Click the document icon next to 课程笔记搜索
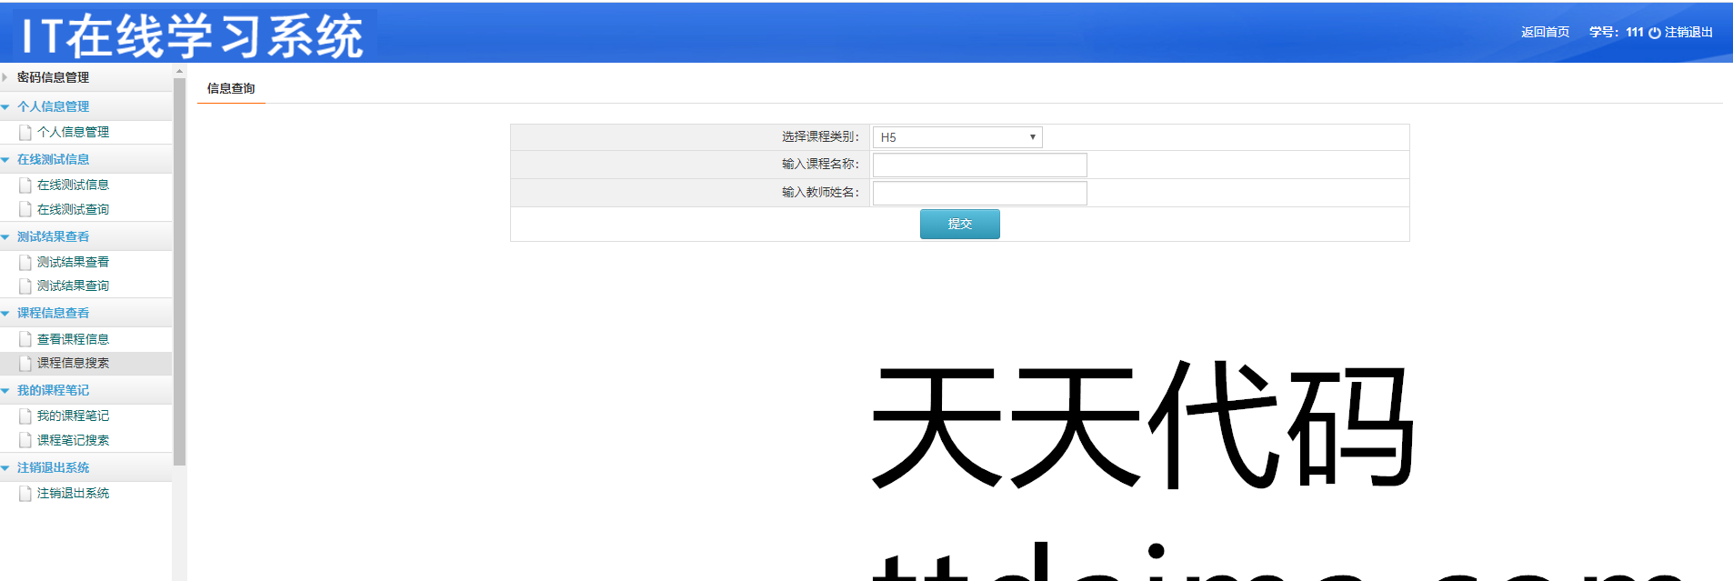Screen dimensions: 1733x581 click(25, 440)
